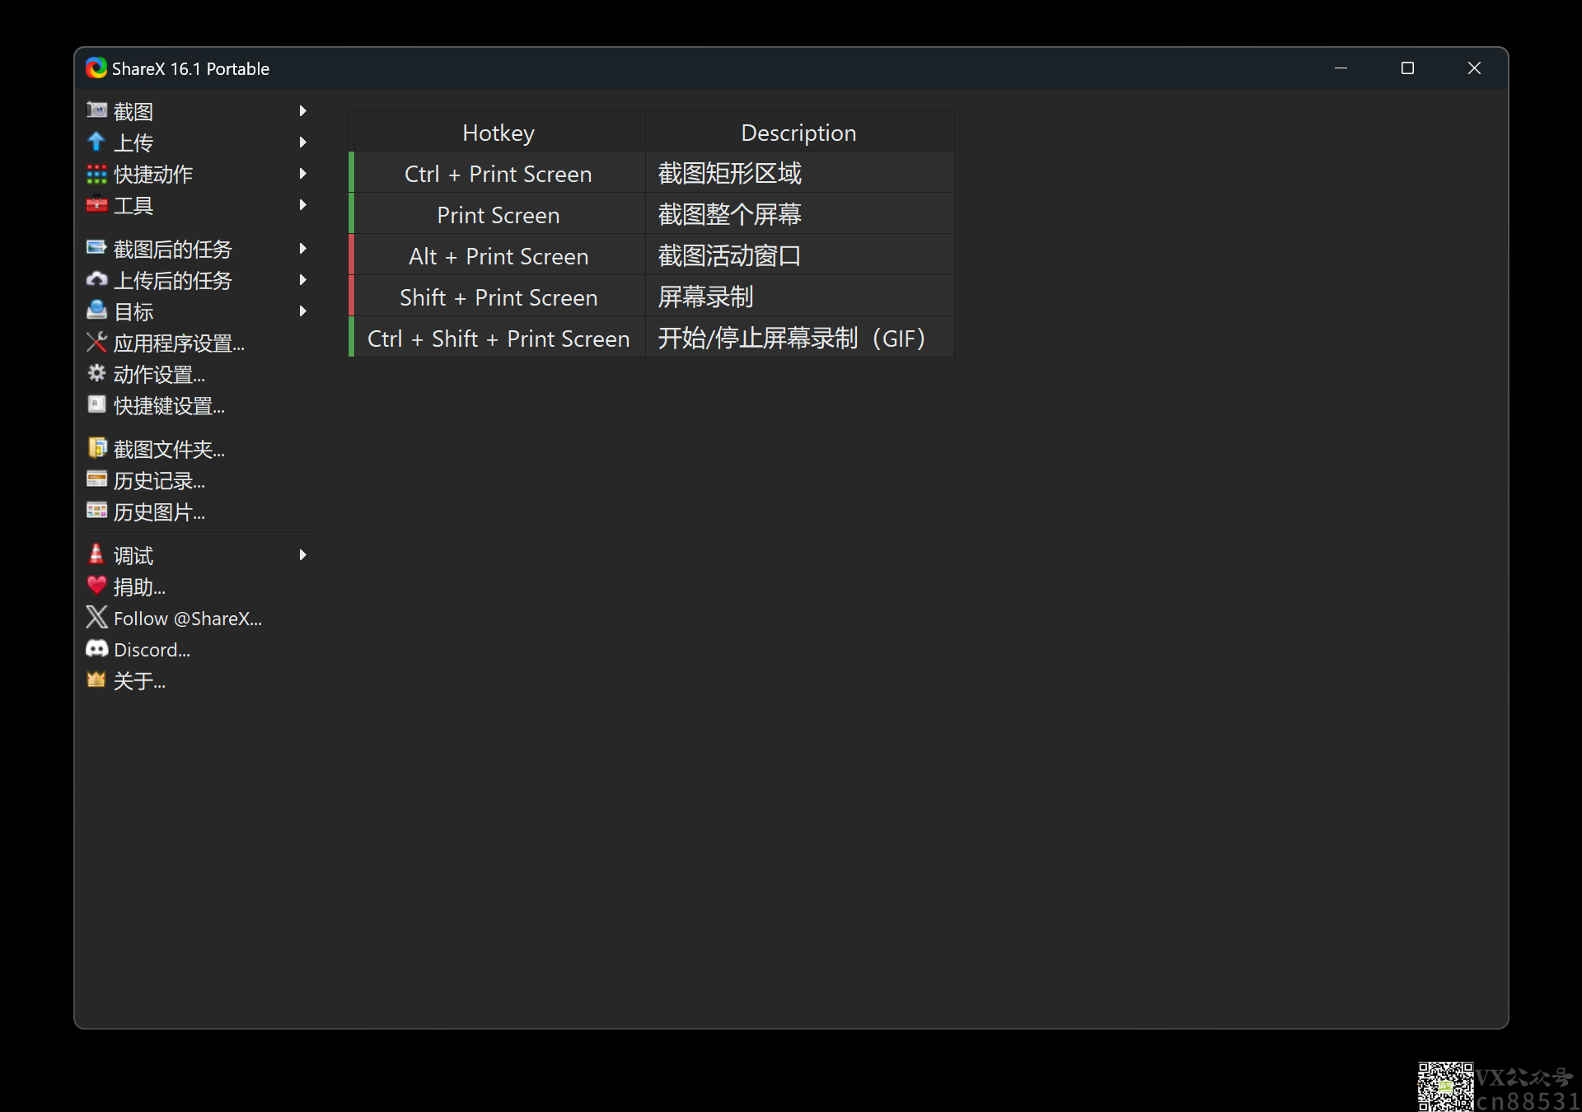Click the 目标 destinations icon
1582x1112 pixels.
tap(96, 311)
